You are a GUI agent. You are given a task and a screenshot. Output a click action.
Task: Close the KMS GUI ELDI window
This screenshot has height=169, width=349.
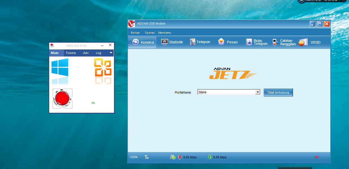pyautogui.click(x=110, y=45)
